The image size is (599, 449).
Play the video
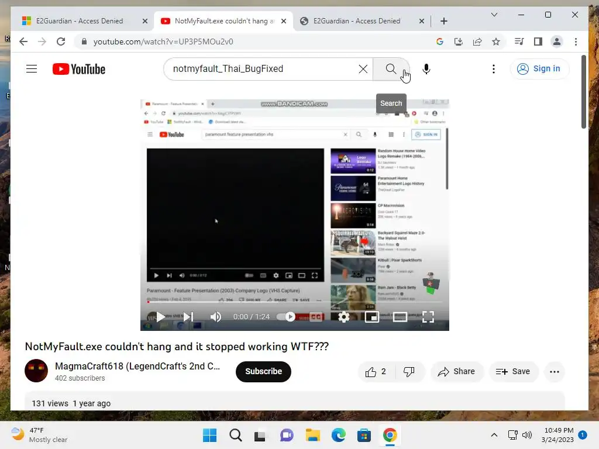click(x=160, y=317)
